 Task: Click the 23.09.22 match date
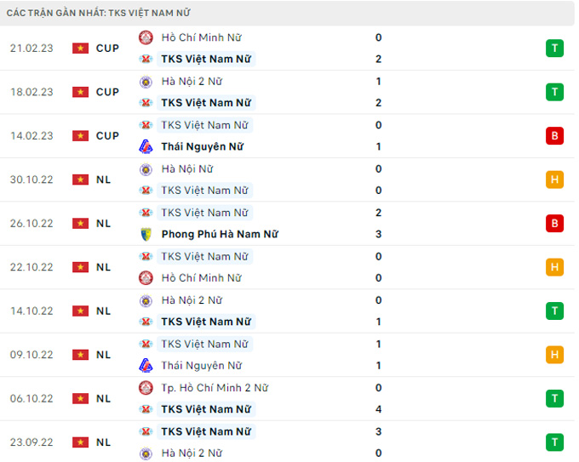[32, 442]
